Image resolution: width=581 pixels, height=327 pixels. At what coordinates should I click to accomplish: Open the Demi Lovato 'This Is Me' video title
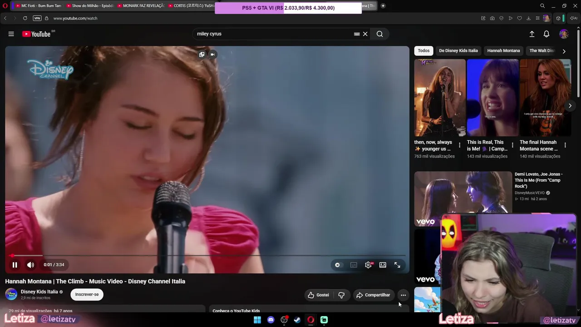(x=540, y=180)
